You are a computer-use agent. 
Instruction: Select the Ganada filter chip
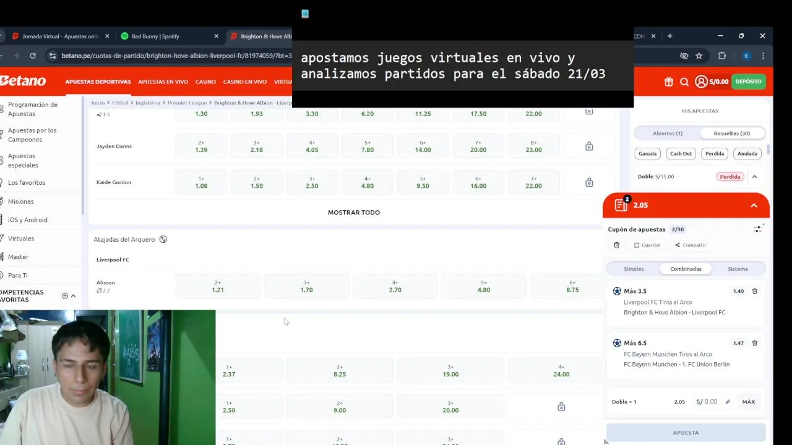[647, 153]
